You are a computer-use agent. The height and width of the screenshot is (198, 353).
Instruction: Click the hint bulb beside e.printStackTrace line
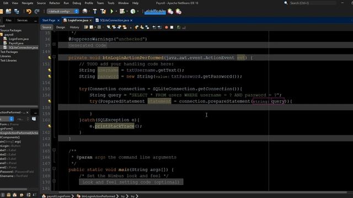coord(50,126)
